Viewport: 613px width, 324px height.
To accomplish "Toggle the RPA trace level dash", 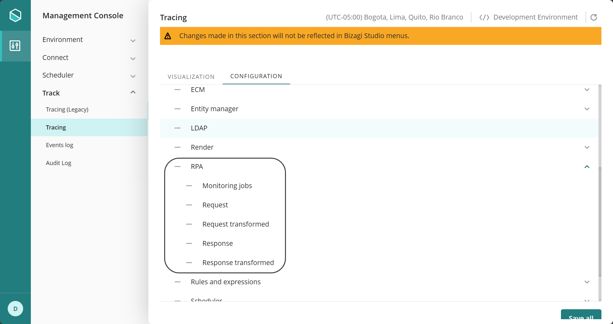I will tap(177, 167).
